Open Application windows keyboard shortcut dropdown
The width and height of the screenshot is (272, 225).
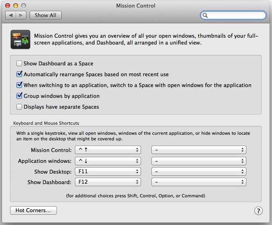[x=108, y=161]
